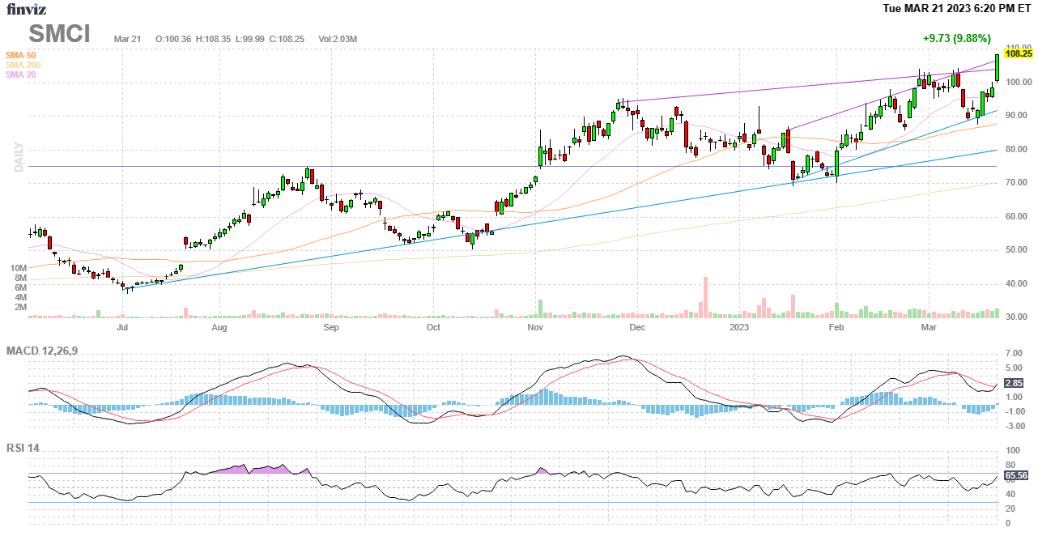The image size is (1038, 536).
Task: Click the 10M volume axis label
Action: [19, 268]
